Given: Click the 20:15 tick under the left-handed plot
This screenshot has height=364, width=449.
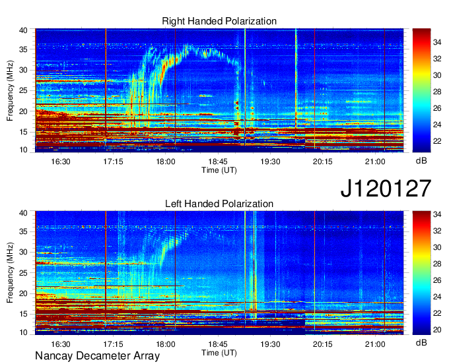Looking at the screenshot, I should click(323, 344).
